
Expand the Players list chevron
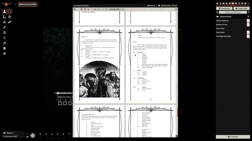point(14,133)
